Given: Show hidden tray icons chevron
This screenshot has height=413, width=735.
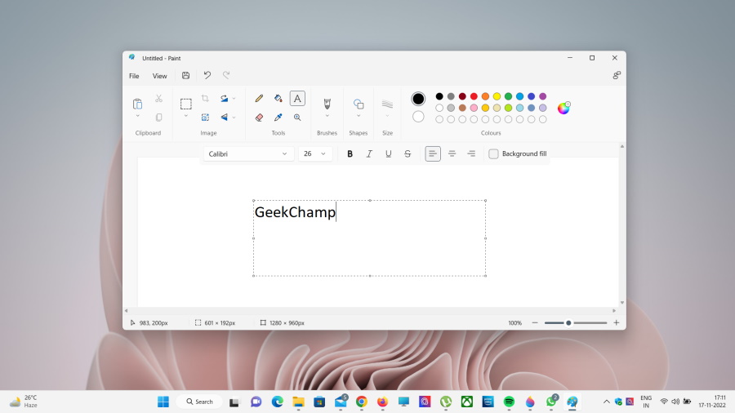Looking at the screenshot, I should tap(606, 402).
